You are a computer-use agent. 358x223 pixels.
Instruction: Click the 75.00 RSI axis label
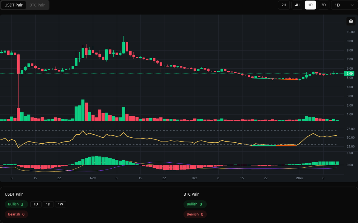click(350, 129)
